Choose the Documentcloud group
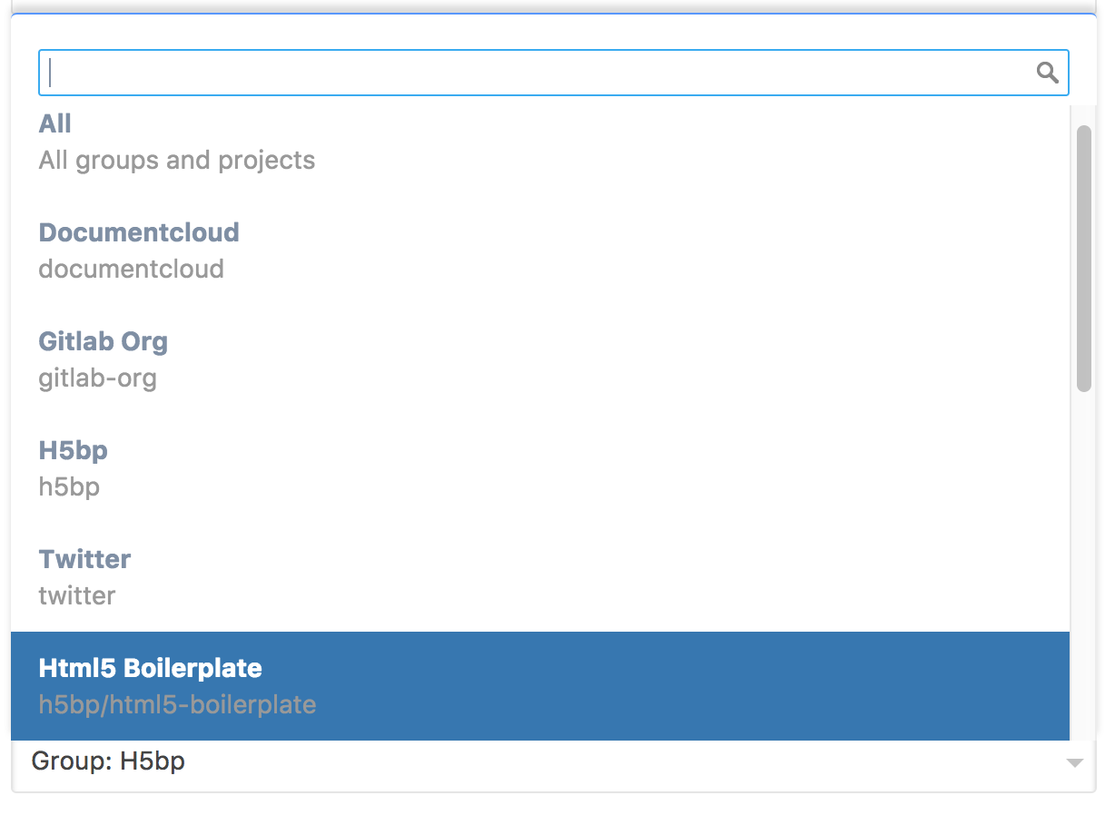The image size is (1115, 815). coord(139,232)
